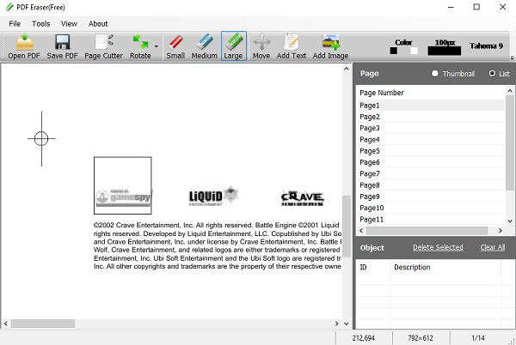Screen dimensions: 516x345
Task: Expand the toolbar overflow chevron
Action: 512,58
